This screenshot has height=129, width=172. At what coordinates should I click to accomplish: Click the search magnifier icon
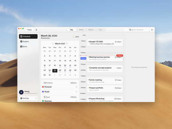click(130, 30)
